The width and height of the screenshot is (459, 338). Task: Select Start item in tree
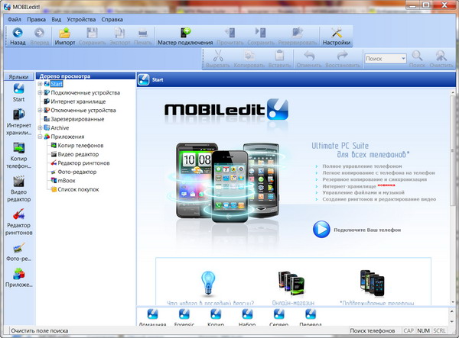click(x=57, y=84)
